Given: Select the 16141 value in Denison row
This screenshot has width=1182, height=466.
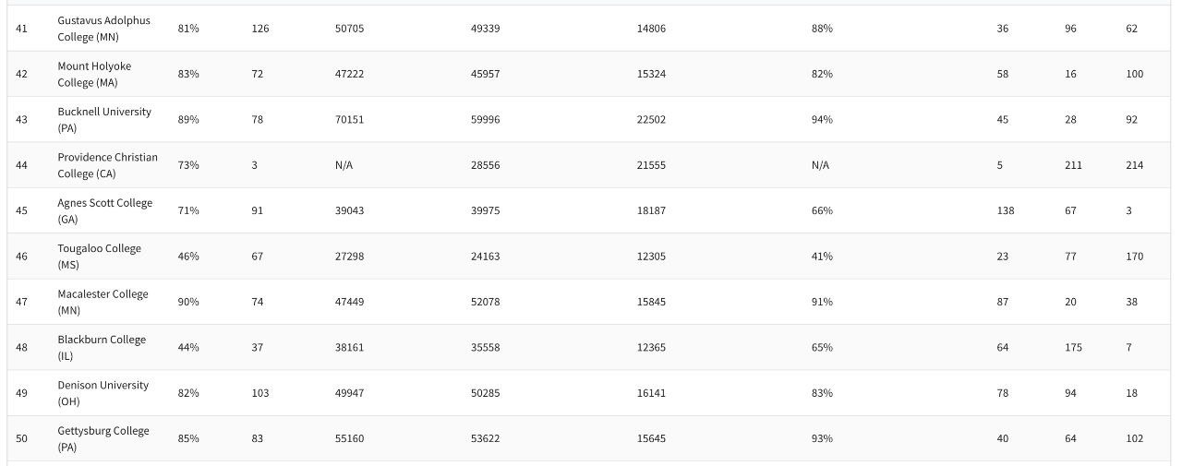Looking at the screenshot, I should coord(651,393).
